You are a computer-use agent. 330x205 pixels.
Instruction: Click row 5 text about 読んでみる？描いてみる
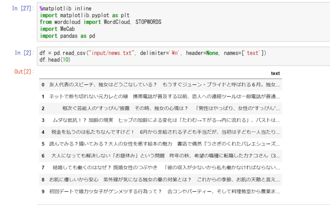pyautogui.click(x=164, y=144)
